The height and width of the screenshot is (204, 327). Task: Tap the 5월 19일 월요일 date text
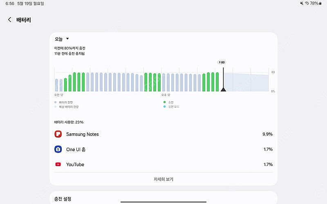pos(31,4)
